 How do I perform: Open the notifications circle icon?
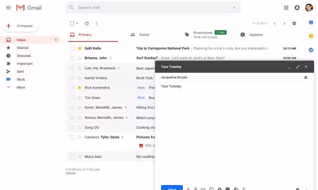coord(297,8)
